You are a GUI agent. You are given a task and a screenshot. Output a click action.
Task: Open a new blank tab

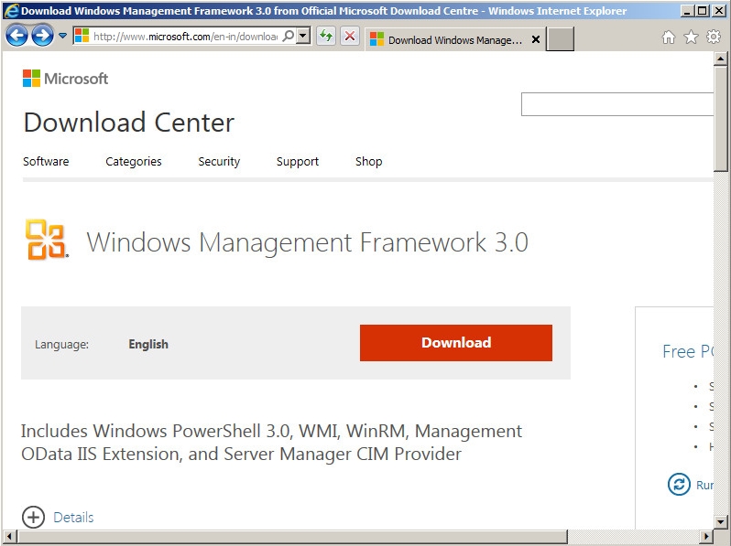click(560, 38)
